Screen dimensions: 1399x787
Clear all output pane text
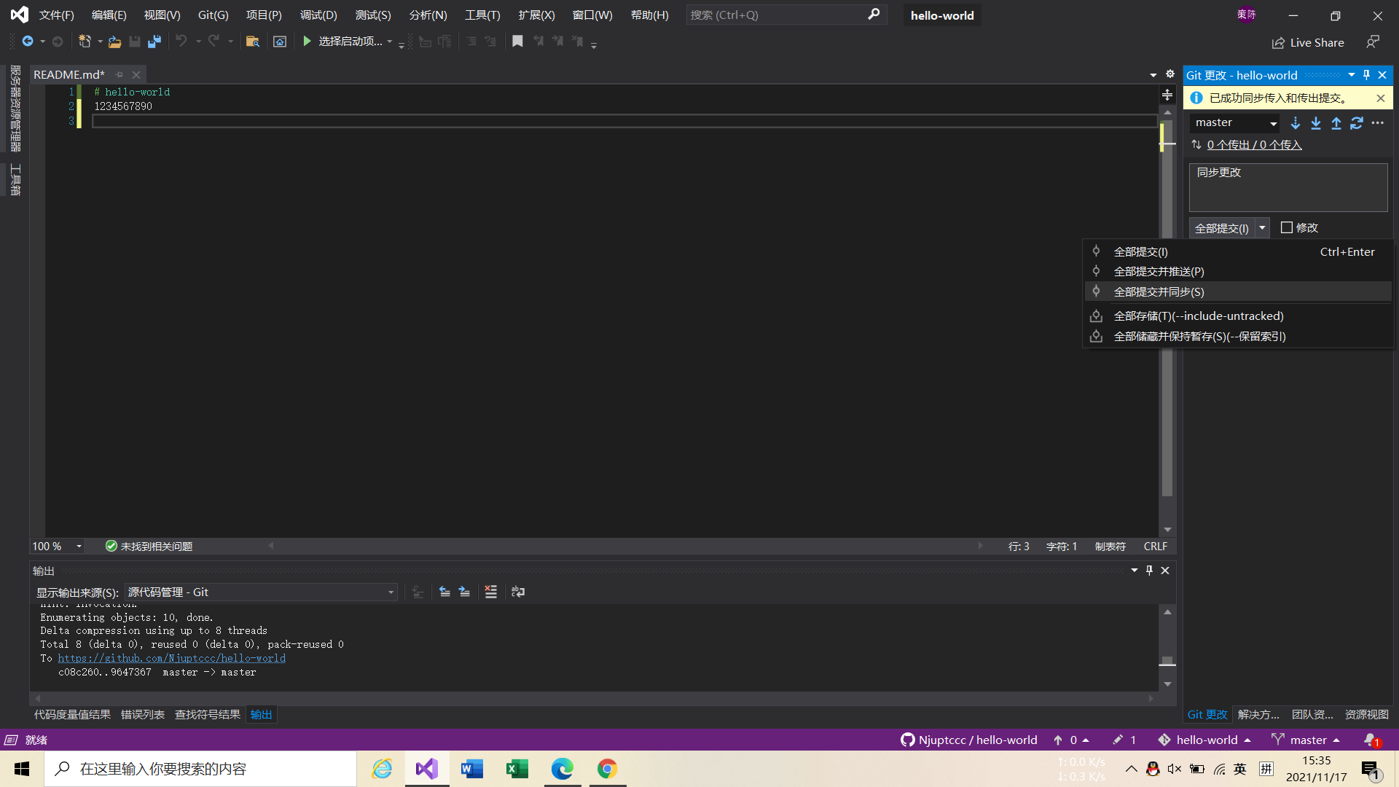click(x=491, y=592)
